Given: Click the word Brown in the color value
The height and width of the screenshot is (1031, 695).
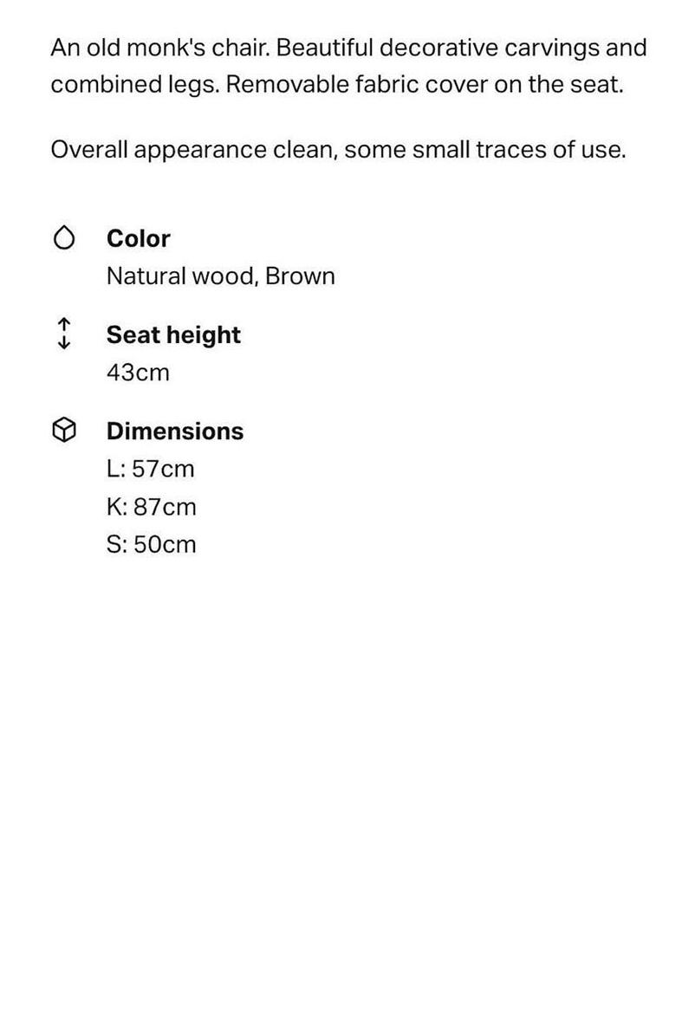Looking at the screenshot, I should click(300, 276).
